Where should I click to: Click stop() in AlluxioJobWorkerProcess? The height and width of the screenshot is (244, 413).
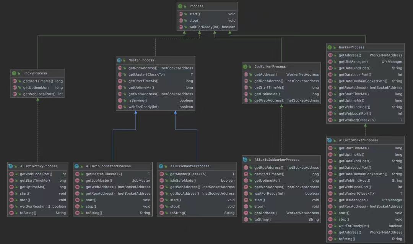[x=259, y=207]
